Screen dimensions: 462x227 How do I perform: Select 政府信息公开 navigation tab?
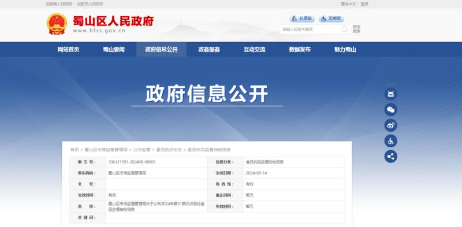tap(162, 50)
